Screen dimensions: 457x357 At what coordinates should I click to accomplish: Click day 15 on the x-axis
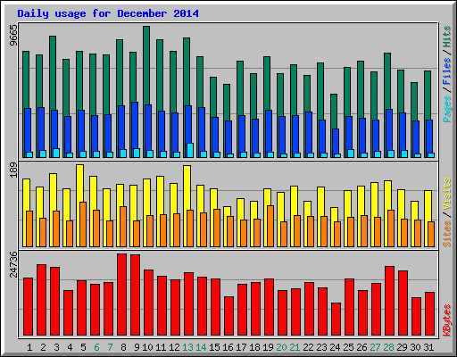click(214, 347)
